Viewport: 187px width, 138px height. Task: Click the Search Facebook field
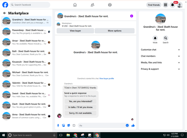click(x=30, y=5)
